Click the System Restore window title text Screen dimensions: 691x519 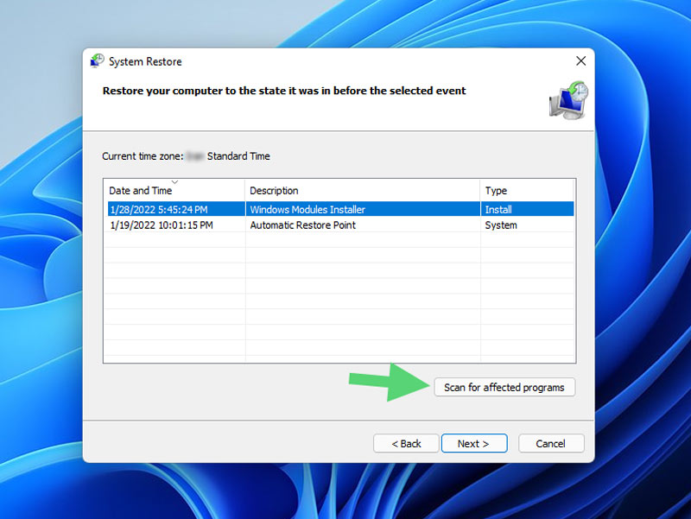[145, 61]
